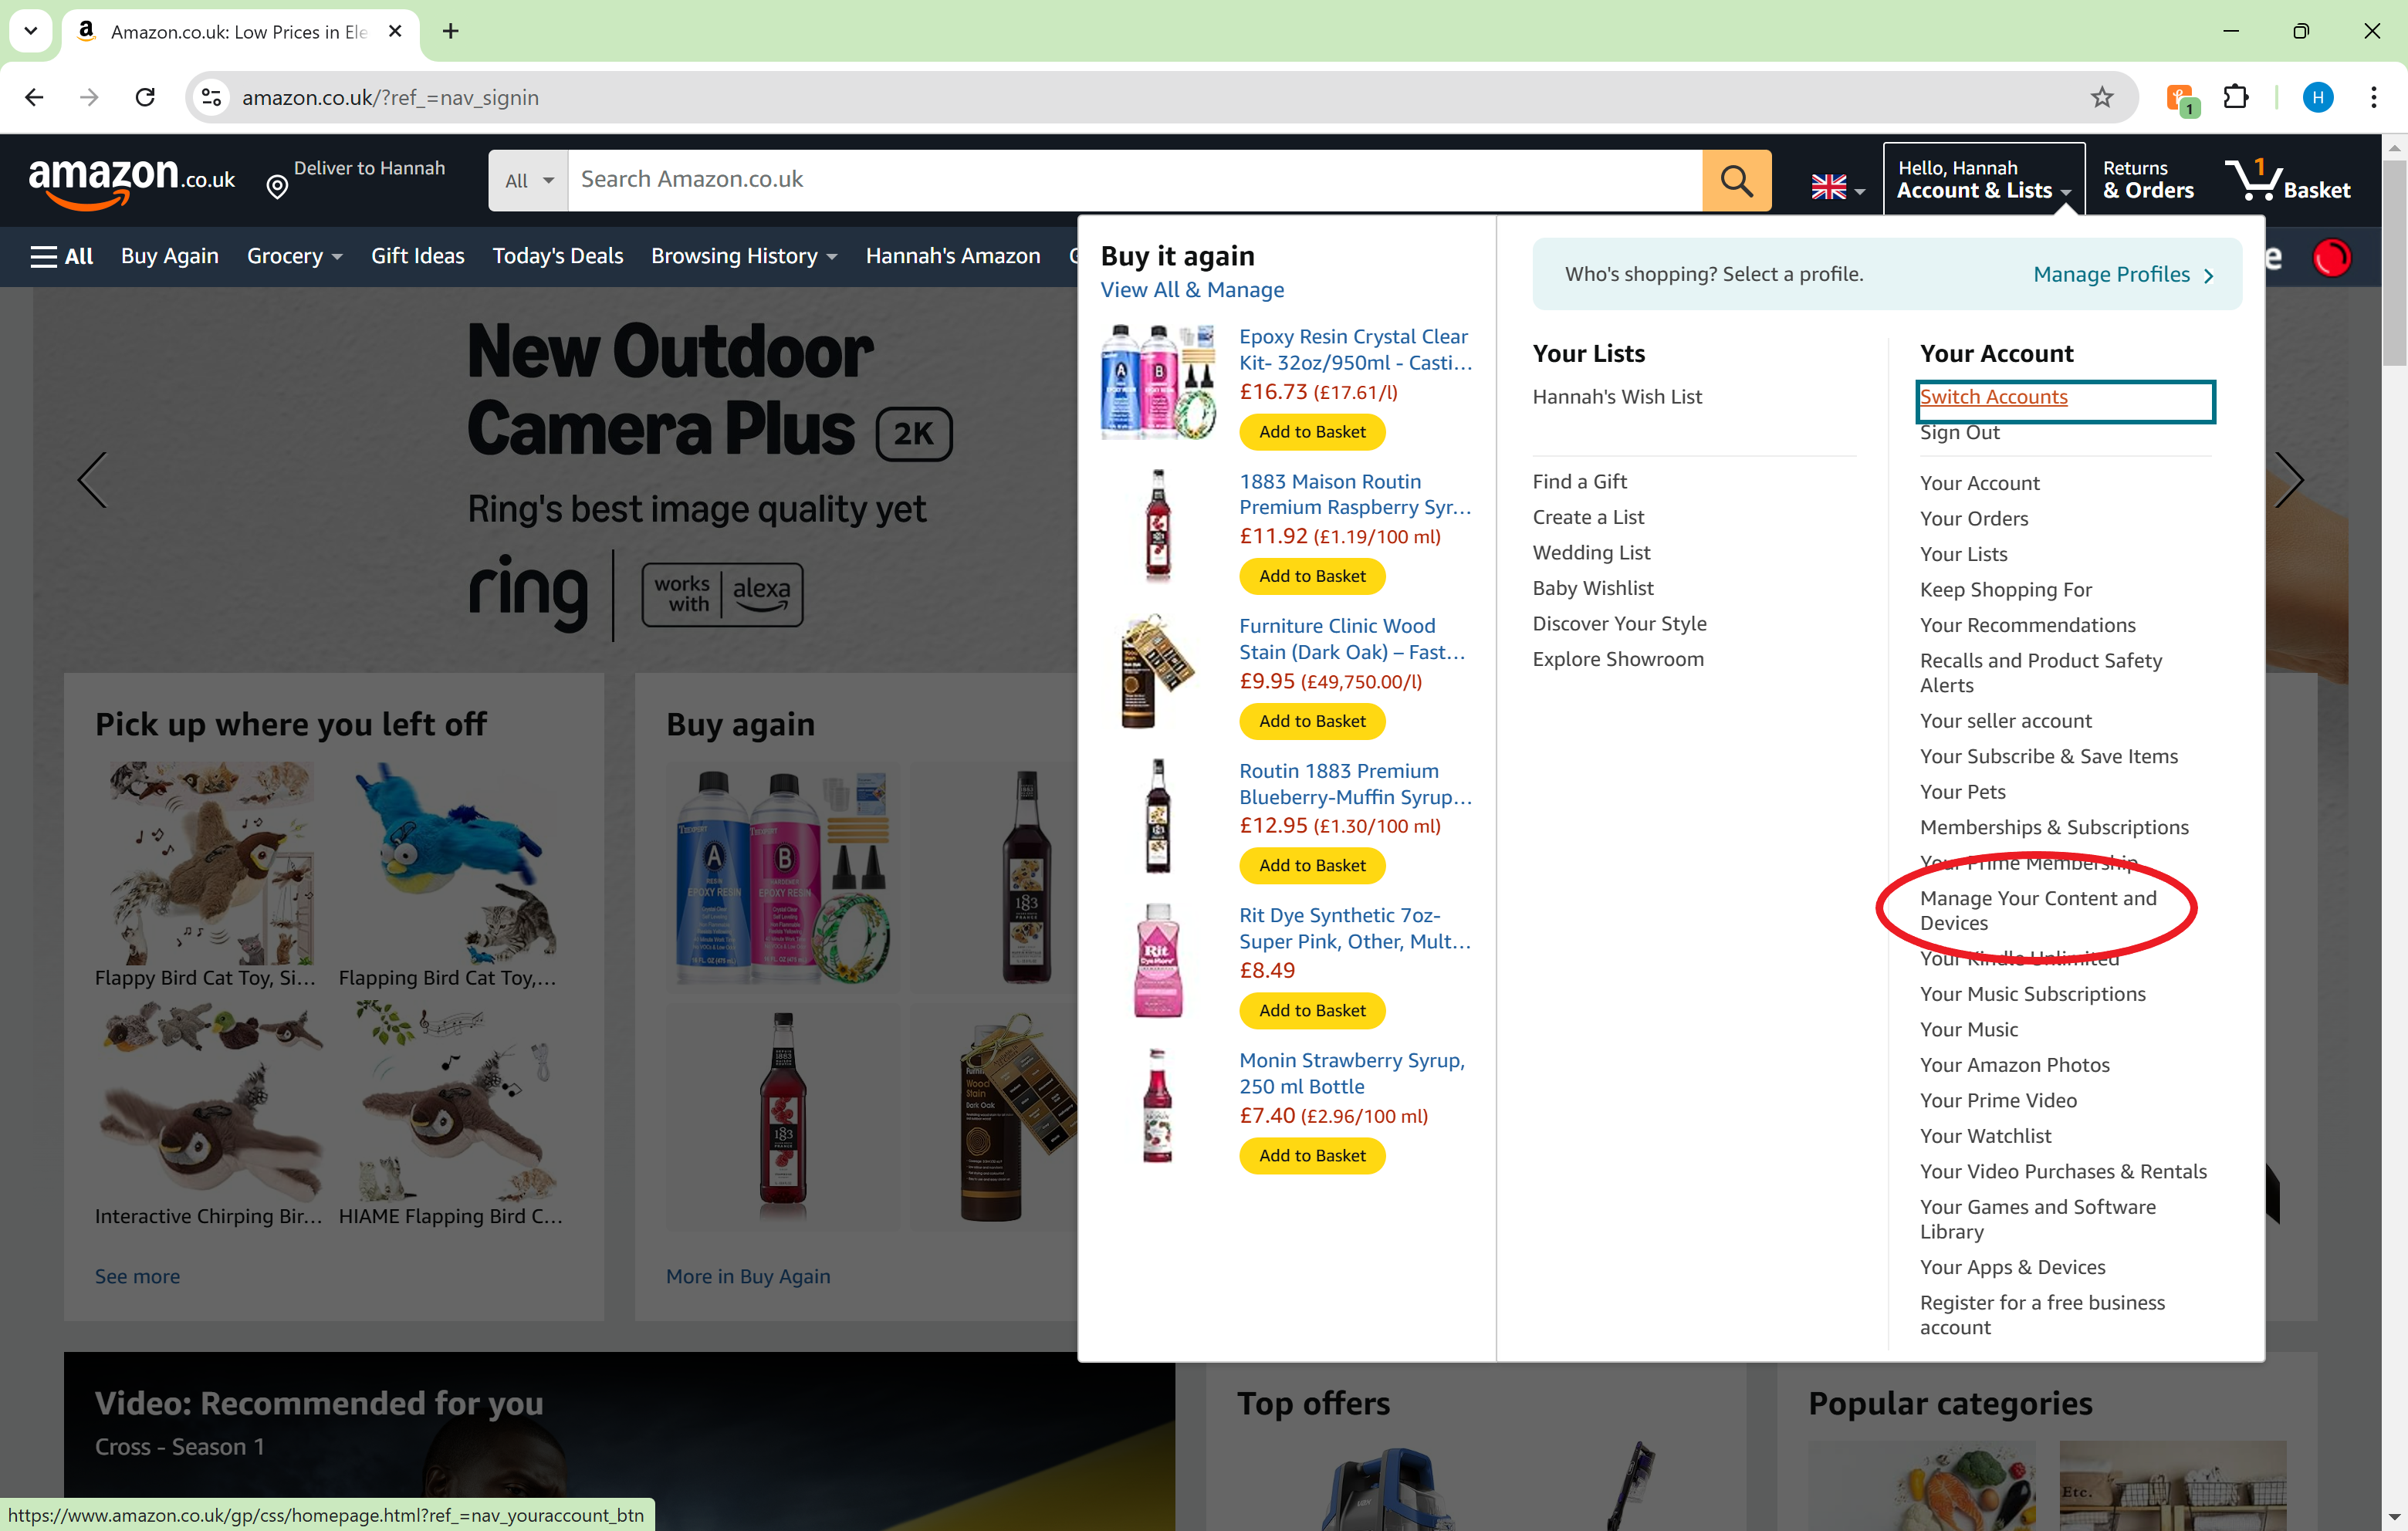2408x1531 pixels.
Task: Click Find a Gift link
Action: click(x=1579, y=482)
